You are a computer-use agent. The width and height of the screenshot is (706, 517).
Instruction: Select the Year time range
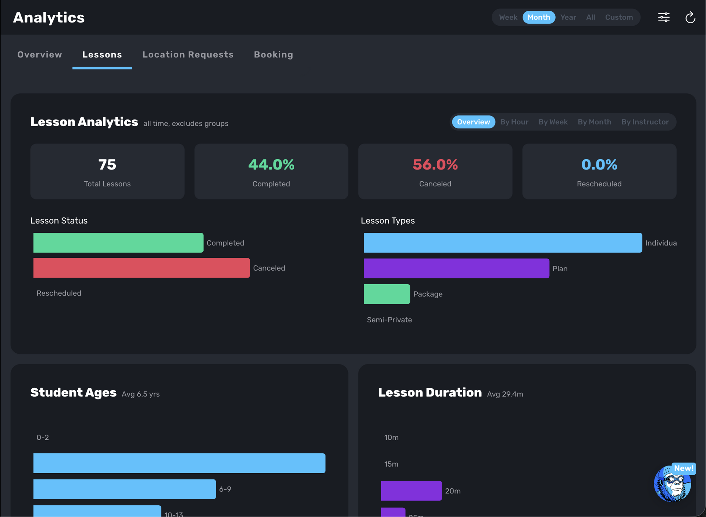point(568,17)
